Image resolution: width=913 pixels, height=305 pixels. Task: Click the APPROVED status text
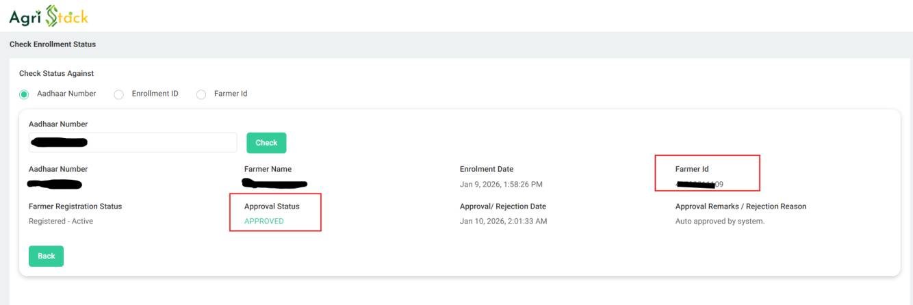tap(263, 221)
